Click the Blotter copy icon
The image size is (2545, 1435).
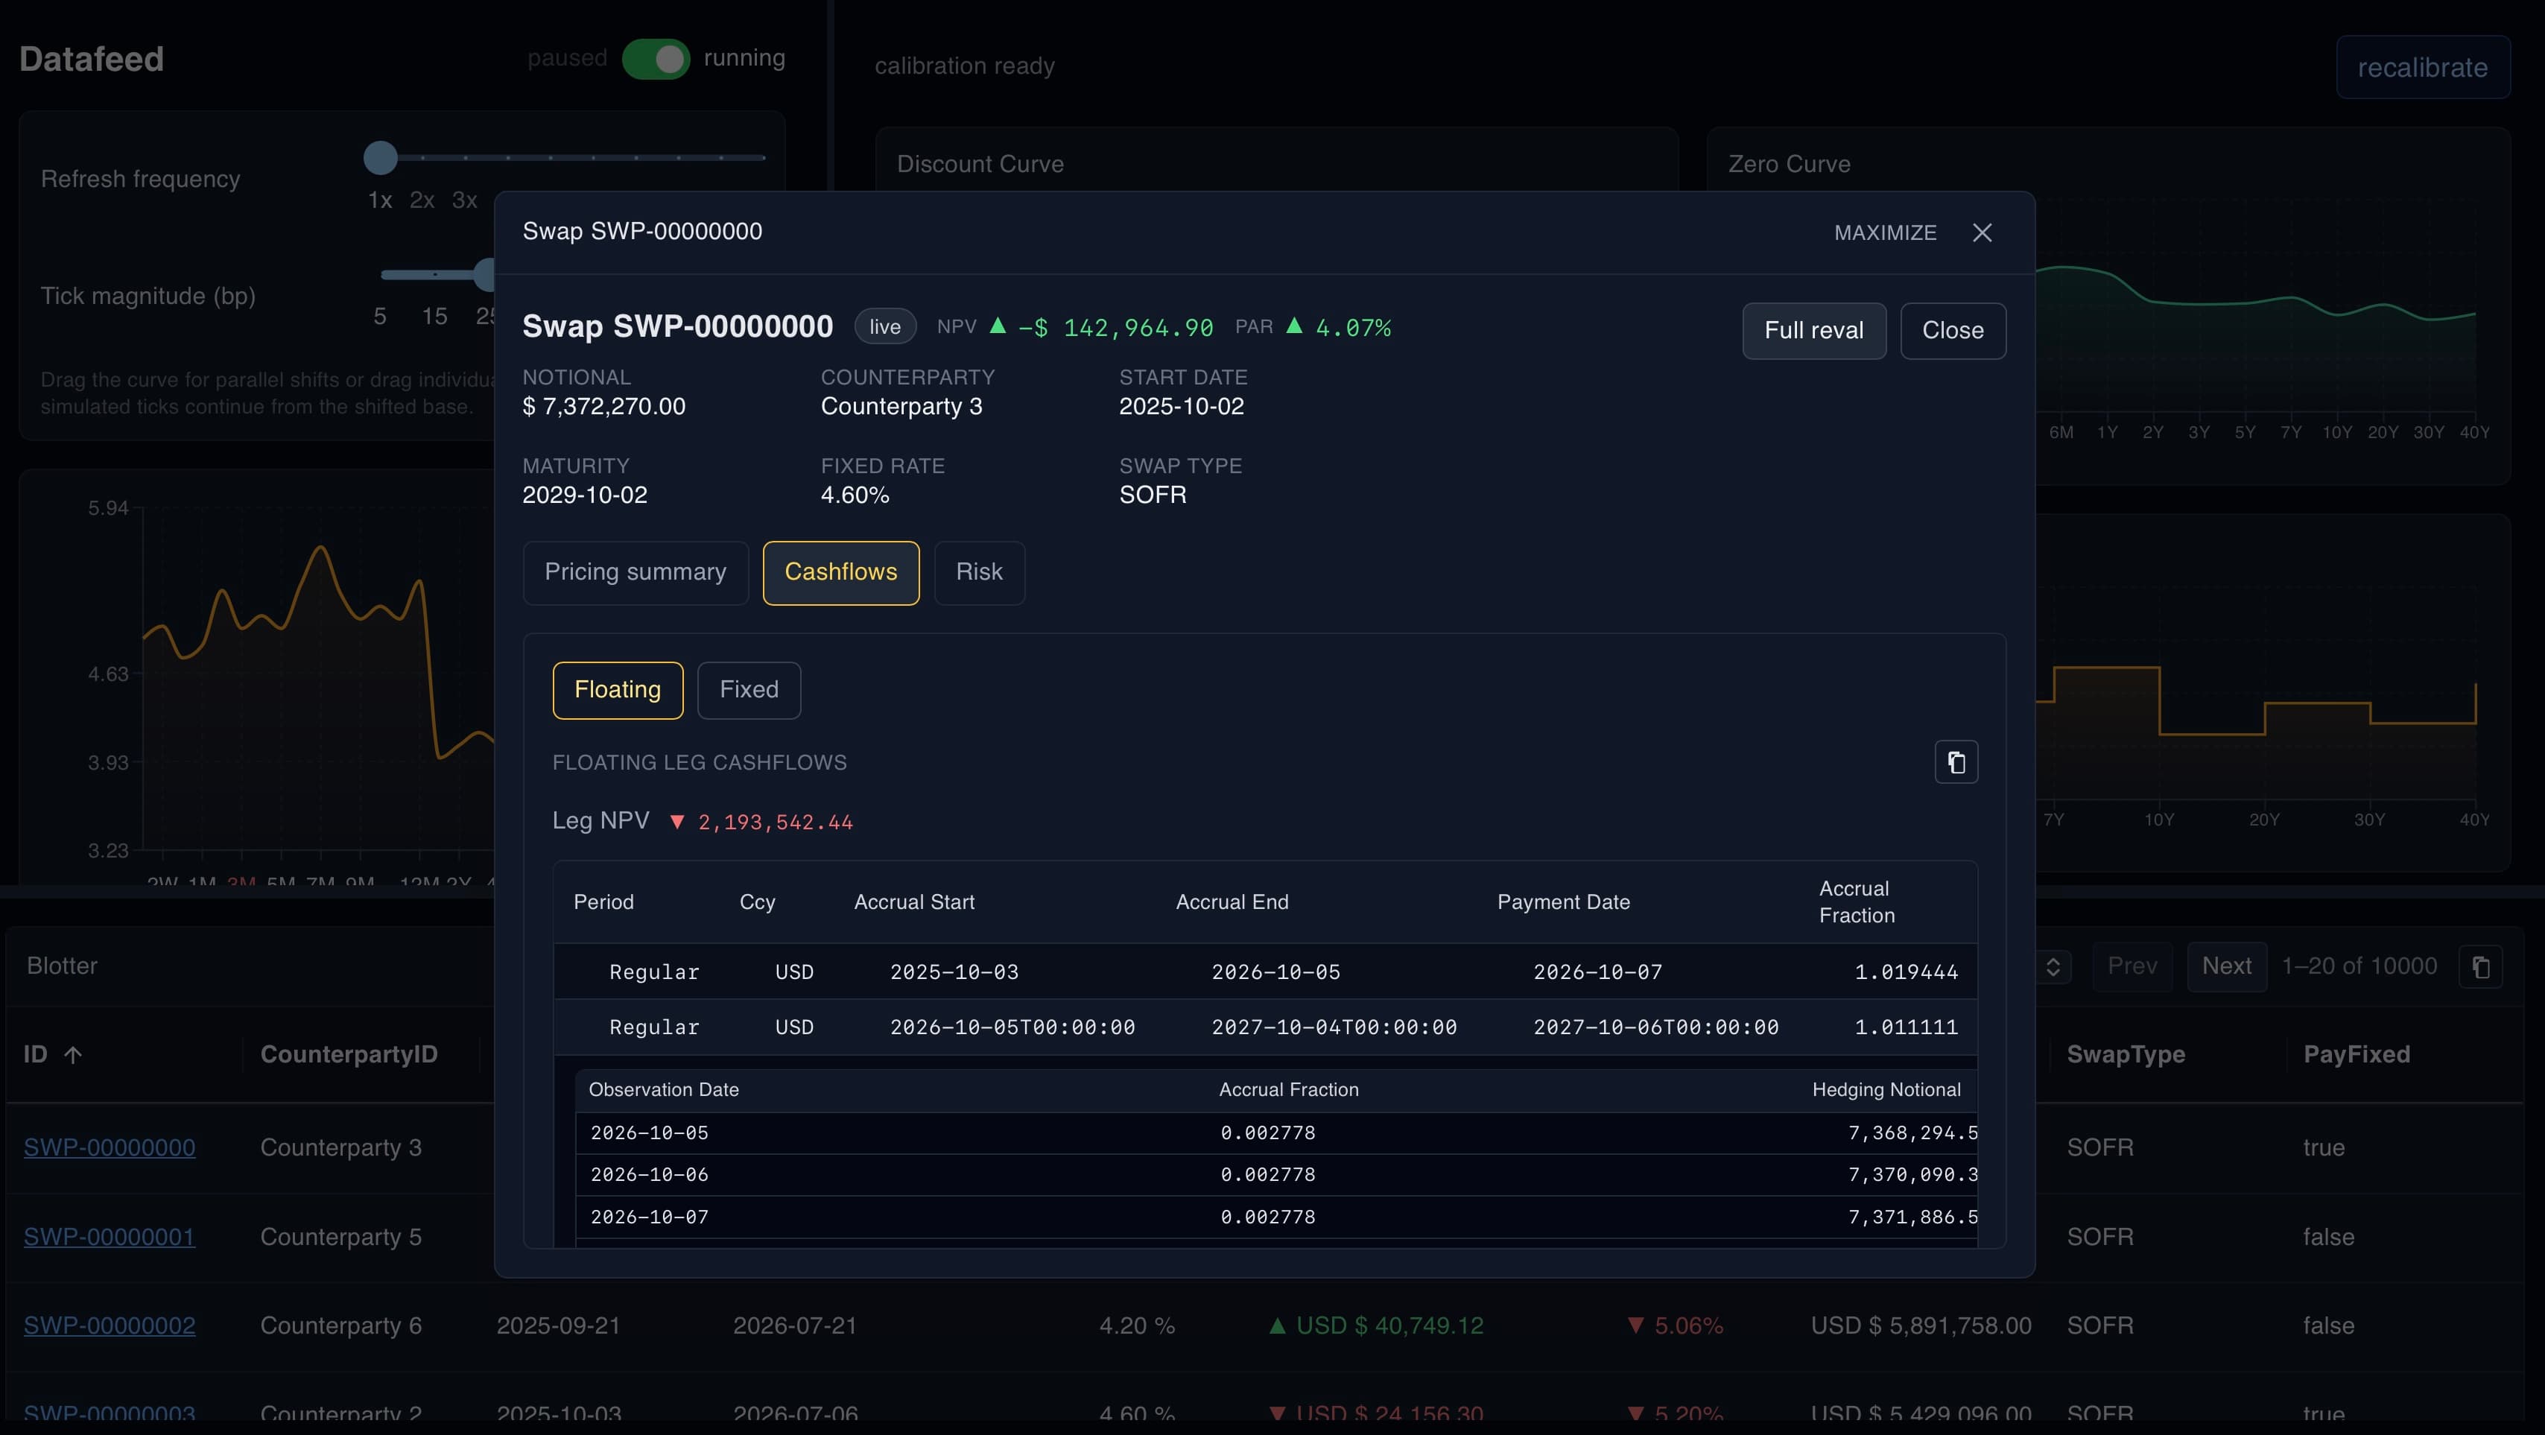click(2481, 966)
